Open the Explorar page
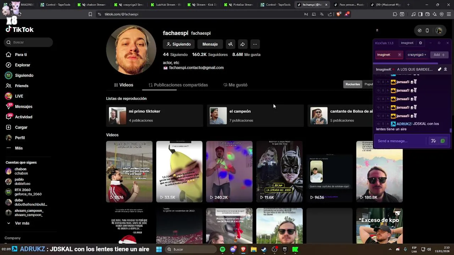The width and height of the screenshot is (454, 255). tap(22, 65)
